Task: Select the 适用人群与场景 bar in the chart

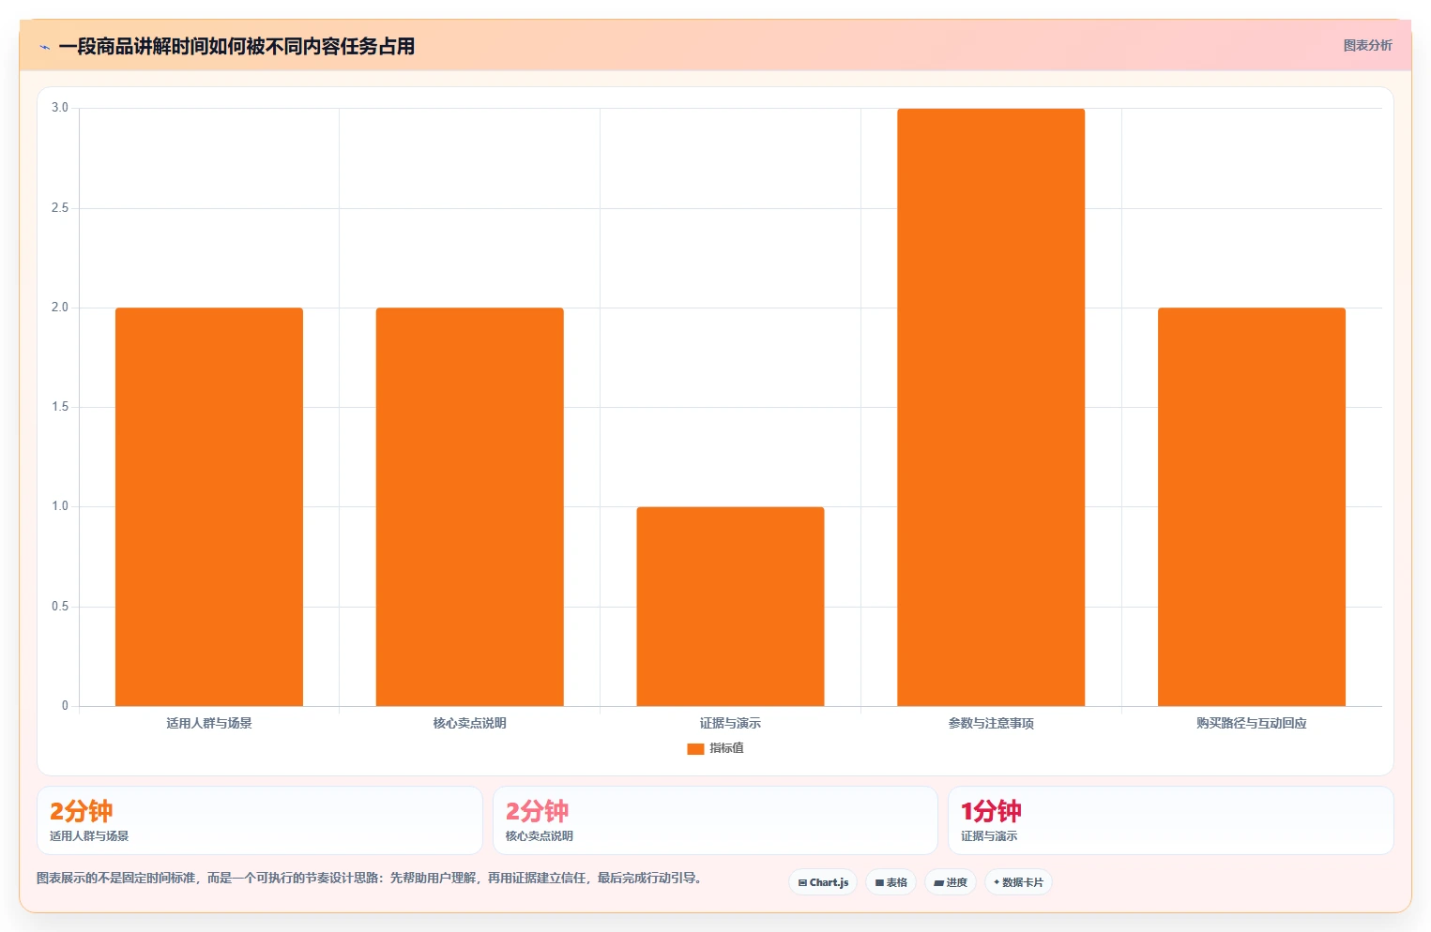Action: 209,506
